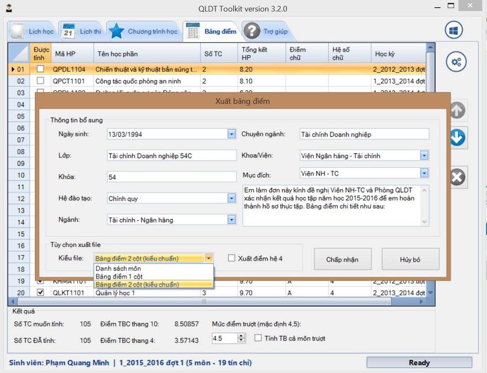Choose Danh sách môn from list

[118, 269]
